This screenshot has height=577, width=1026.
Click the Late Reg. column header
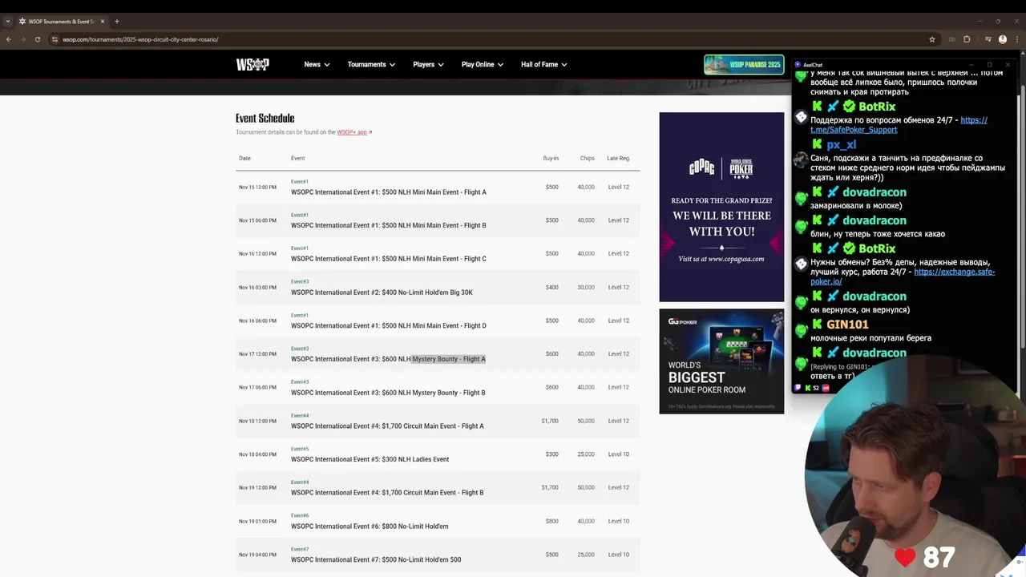coord(618,158)
